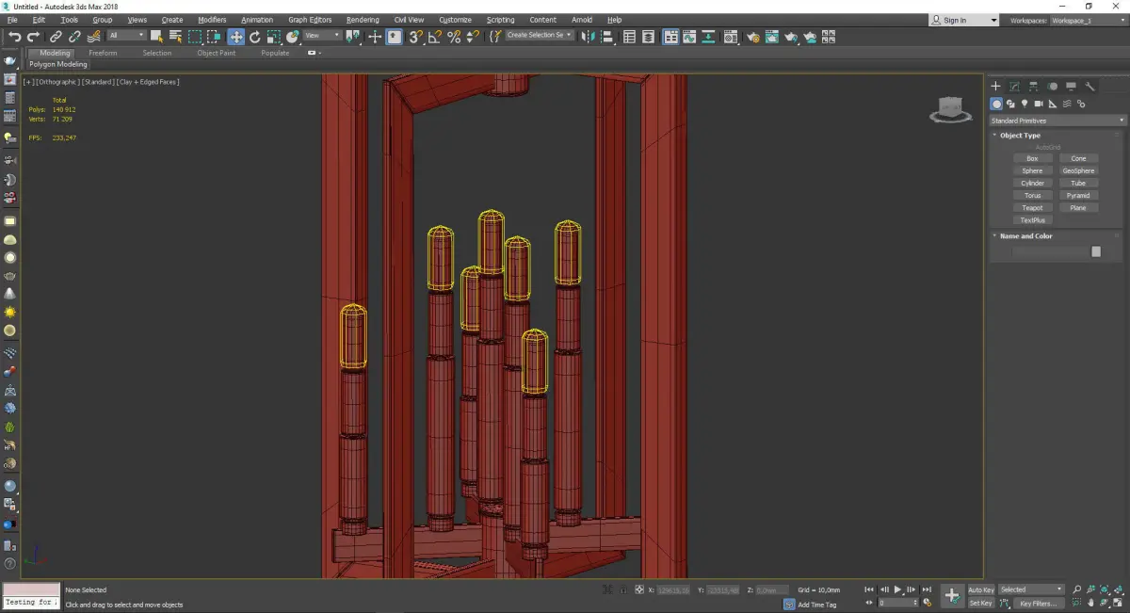This screenshot has width=1130, height=613.
Task: Open the Modify tab in command panel
Action: coord(1014,87)
